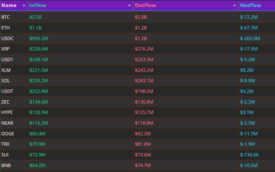Image resolution: width=275 pixels, height=172 pixels.
Task: Select the USDT inflow value $202.8M
Action: pos(39,91)
